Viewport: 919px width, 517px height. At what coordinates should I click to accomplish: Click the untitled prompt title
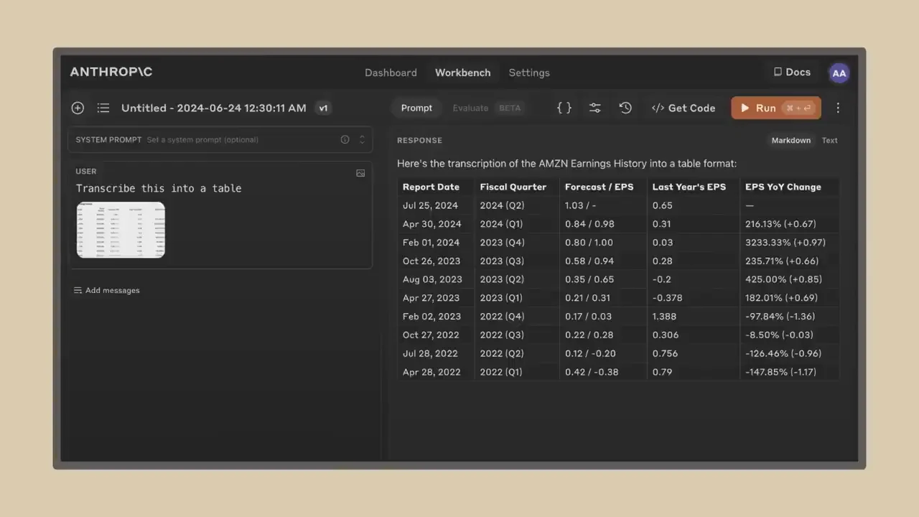213,108
